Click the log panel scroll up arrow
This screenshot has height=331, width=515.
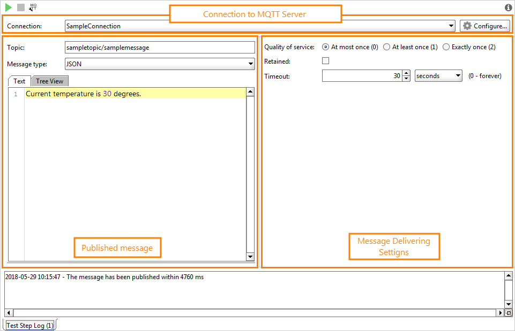point(509,275)
